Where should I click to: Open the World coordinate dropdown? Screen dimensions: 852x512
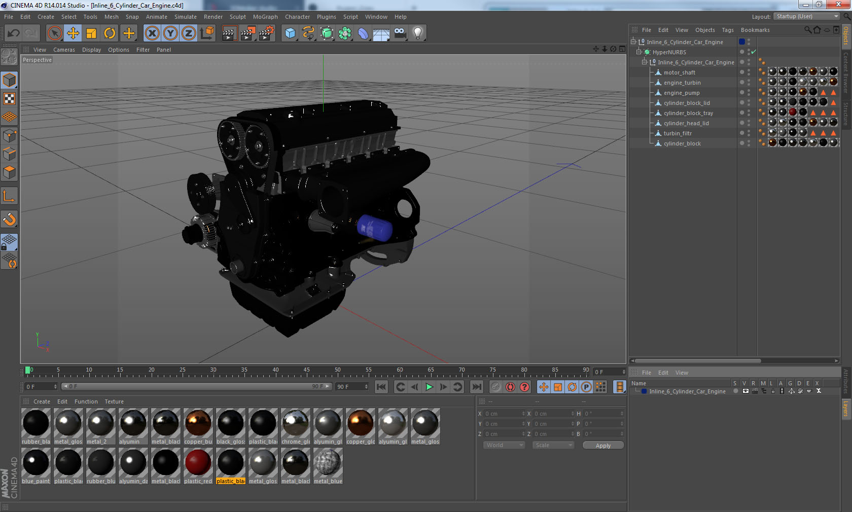click(504, 445)
